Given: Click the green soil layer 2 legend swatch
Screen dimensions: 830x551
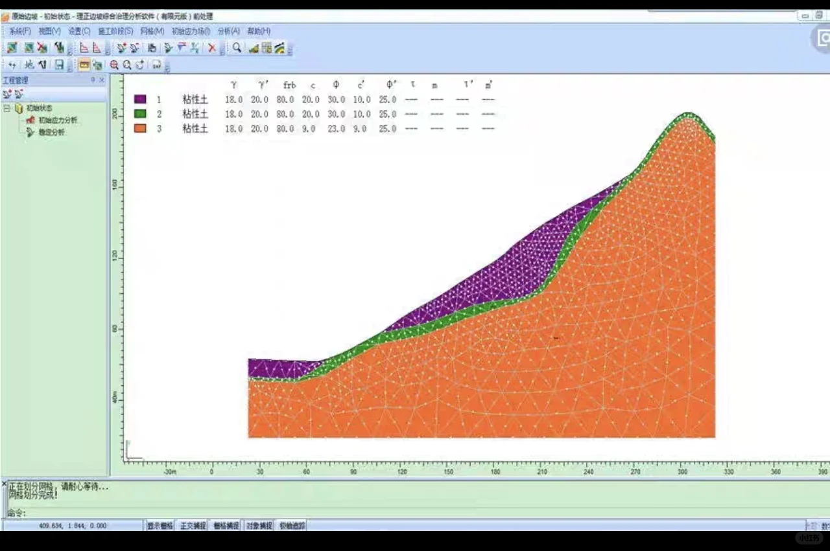Looking at the screenshot, I should pos(139,113).
